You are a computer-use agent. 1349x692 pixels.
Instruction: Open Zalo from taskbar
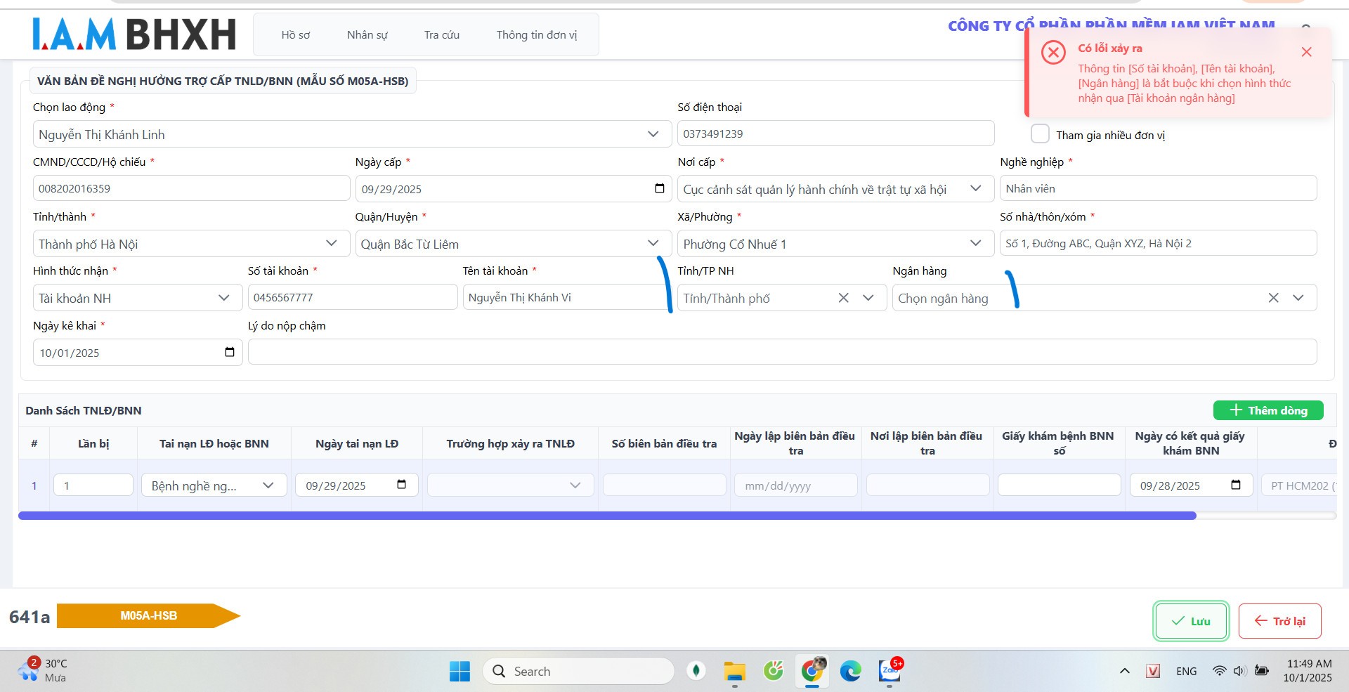(x=889, y=672)
